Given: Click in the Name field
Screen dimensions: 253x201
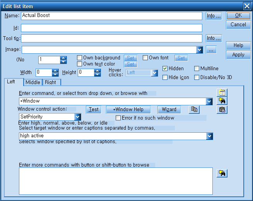Looking at the screenshot, I should [x=112, y=16].
